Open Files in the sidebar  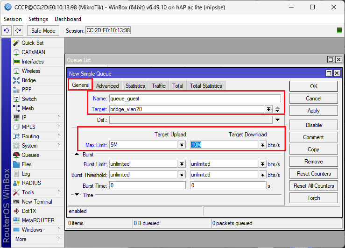pyautogui.click(x=38, y=164)
